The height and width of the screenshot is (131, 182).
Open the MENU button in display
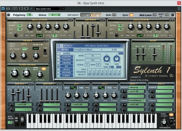click(x=65, y=50)
